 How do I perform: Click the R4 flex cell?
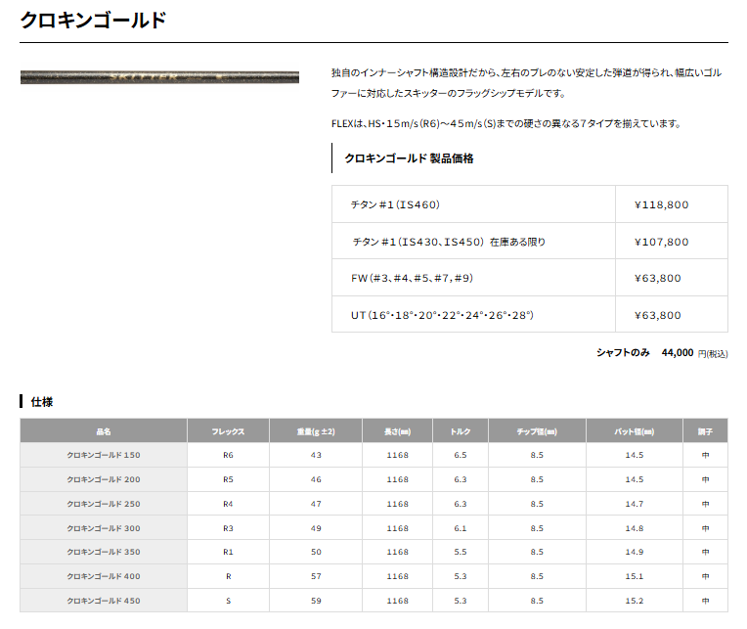(x=228, y=504)
